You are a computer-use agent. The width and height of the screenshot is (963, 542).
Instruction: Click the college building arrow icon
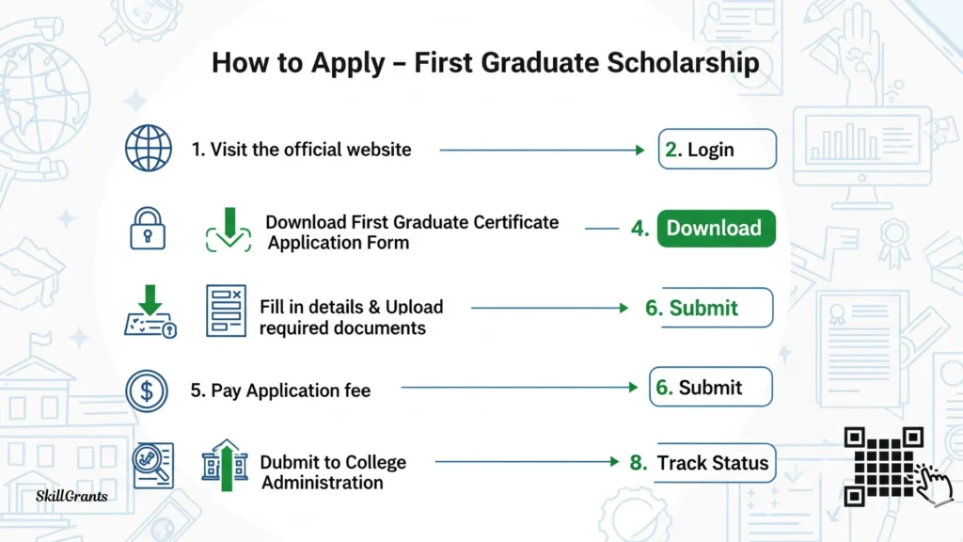[225, 465]
